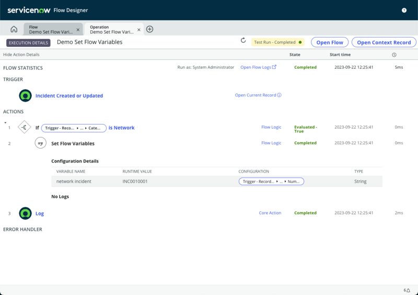Click Flow Logic link on Set Flow Variables row
This screenshot has height=295, width=418.
click(x=271, y=143)
